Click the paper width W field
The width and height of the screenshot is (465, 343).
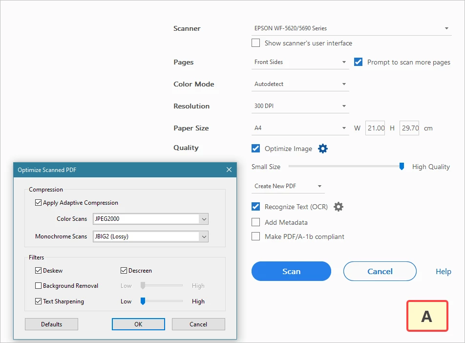375,128
